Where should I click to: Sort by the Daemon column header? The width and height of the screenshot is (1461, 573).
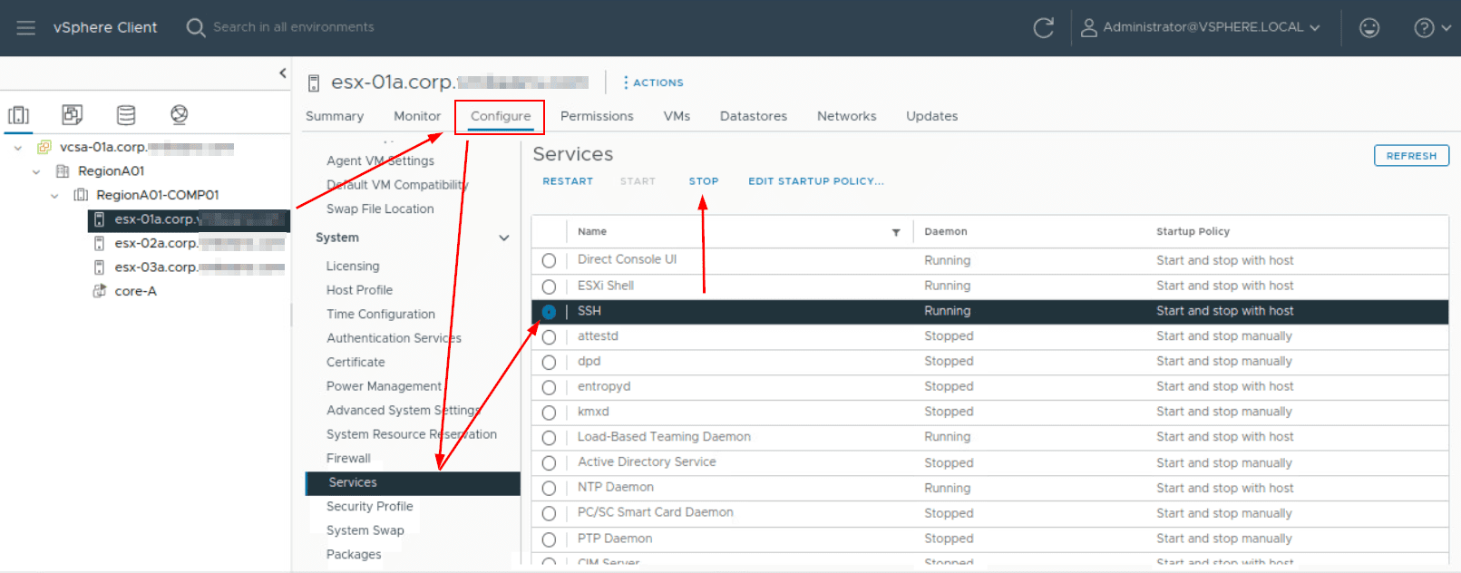(x=946, y=232)
